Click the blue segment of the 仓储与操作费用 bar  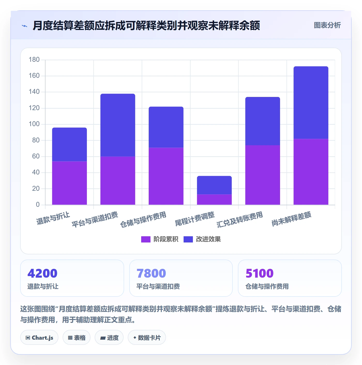(x=166, y=127)
